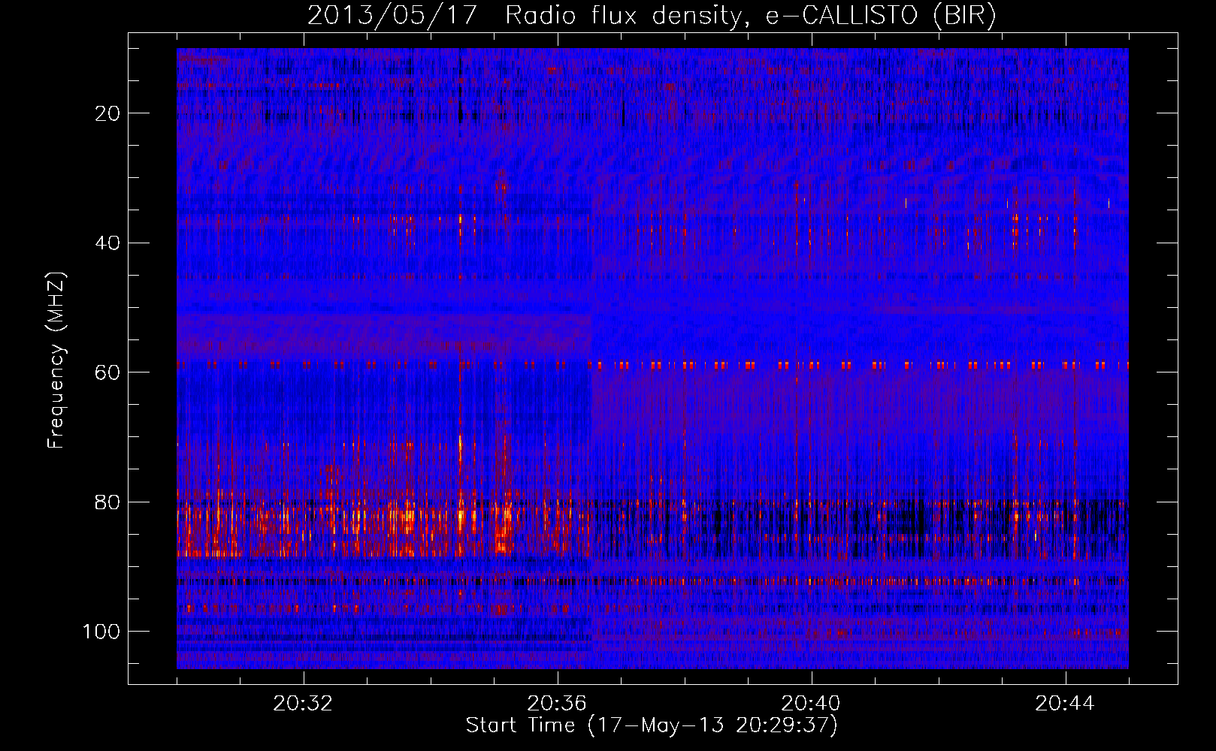Click the 20:44 time axis label
The height and width of the screenshot is (751, 1216).
coord(1065,704)
